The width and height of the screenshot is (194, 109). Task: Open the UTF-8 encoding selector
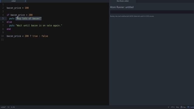172,107
